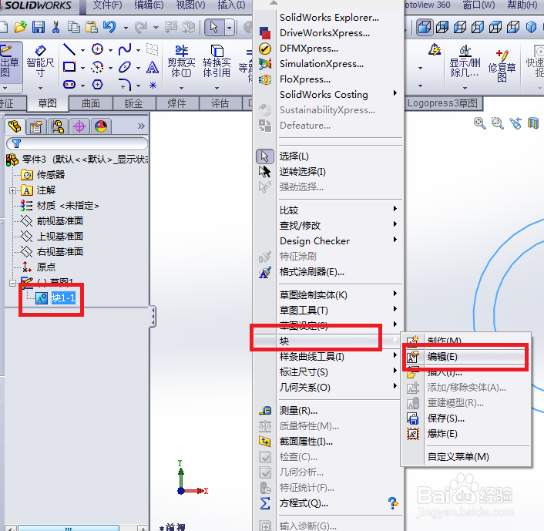Open FeatureManager design tree tab icon

point(15,126)
